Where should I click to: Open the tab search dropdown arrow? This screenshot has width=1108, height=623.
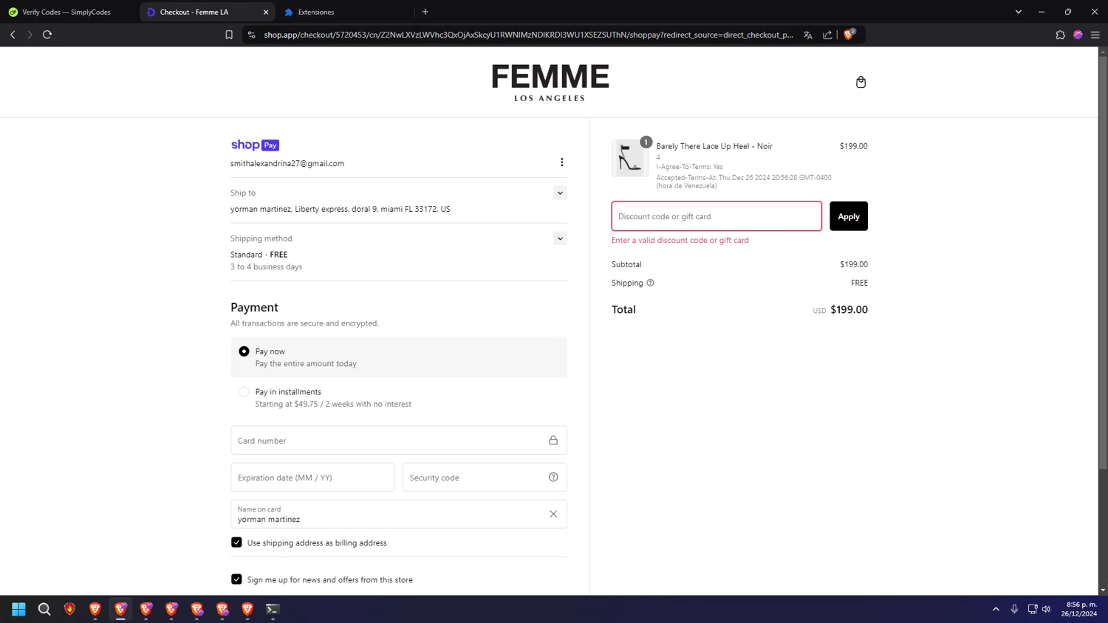pos(1018,12)
